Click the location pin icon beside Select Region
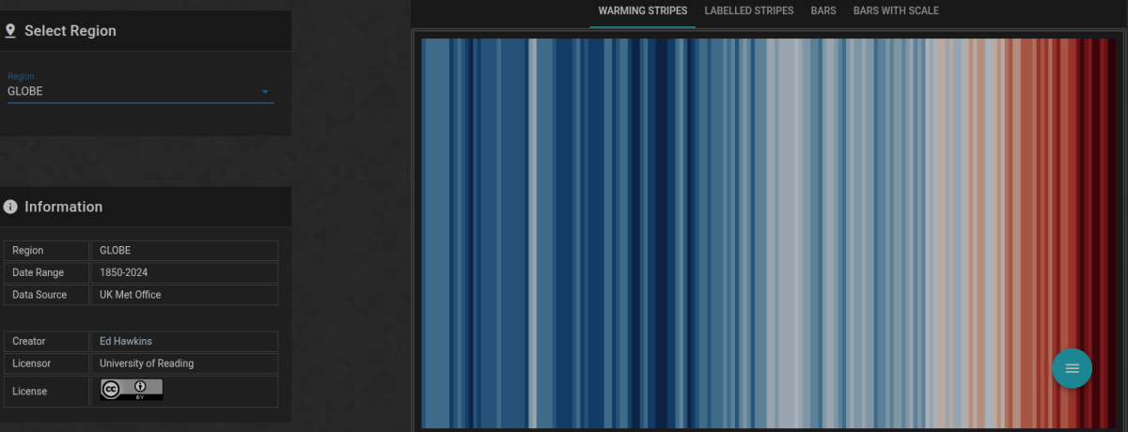This screenshot has width=1128, height=432. [10, 31]
